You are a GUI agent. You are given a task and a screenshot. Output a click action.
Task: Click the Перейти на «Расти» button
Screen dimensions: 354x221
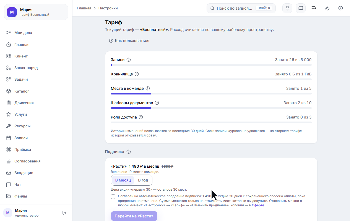pos(134,216)
